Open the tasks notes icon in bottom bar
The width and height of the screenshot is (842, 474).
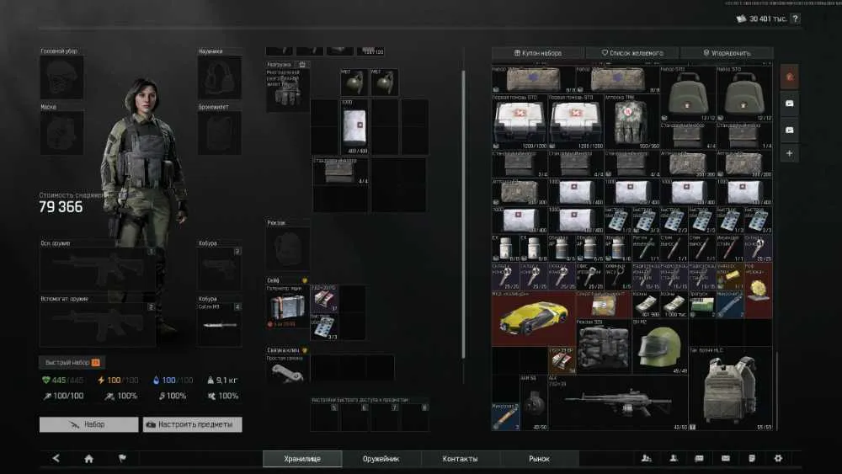752,458
